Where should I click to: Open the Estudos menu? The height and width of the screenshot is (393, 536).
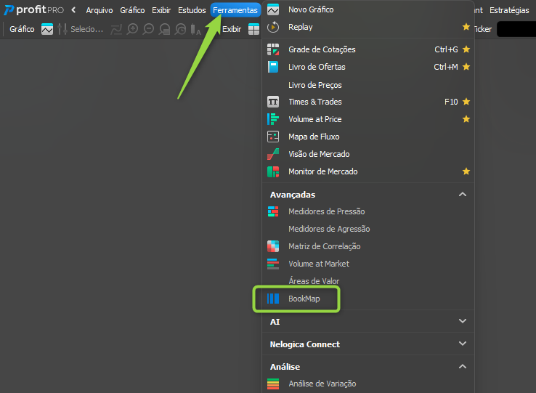coord(192,10)
